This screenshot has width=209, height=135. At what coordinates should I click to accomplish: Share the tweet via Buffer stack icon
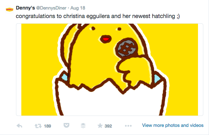[x=83, y=125]
